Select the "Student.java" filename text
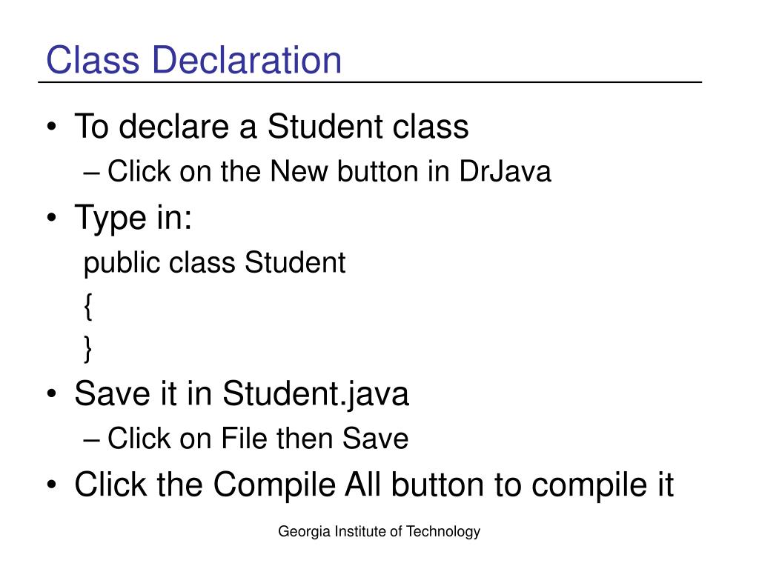This screenshot has width=759, height=569. (316, 394)
